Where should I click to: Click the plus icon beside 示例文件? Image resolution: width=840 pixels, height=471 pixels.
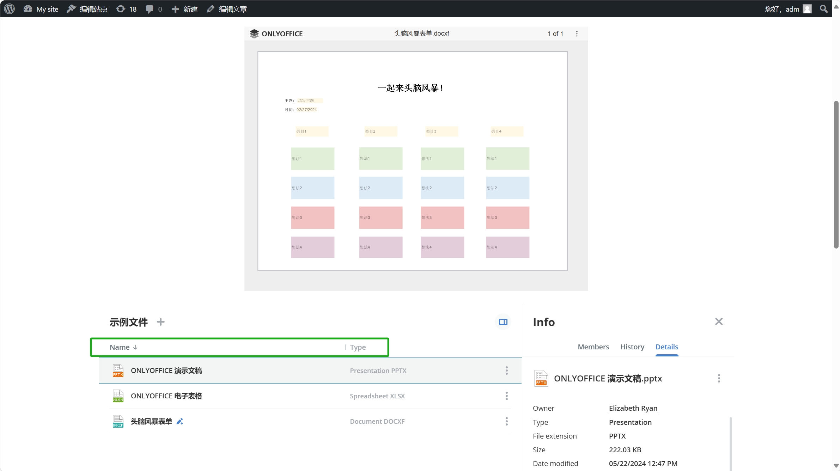point(160,322)
